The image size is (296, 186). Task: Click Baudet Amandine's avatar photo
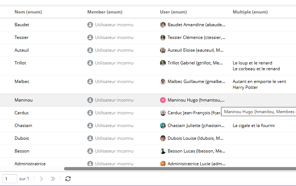point(163,25)
